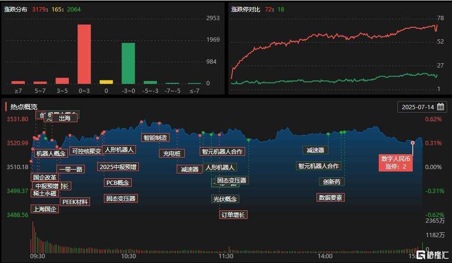This screenshot has width=452, height=263.
Task: Open the 订单增长 red tag
Action: click(x=233, y=215)
